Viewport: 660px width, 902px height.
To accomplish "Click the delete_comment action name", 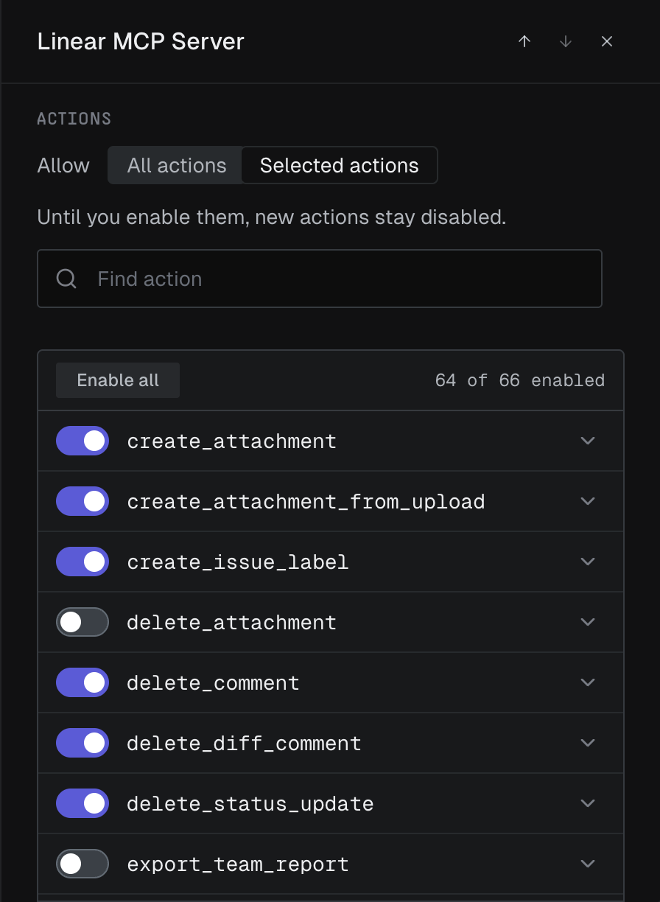I will coord(214,683).
